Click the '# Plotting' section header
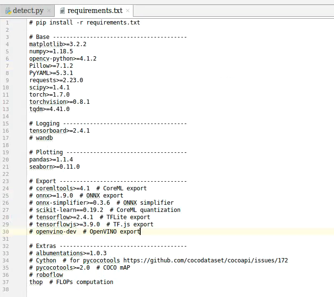 pos(108,152)
